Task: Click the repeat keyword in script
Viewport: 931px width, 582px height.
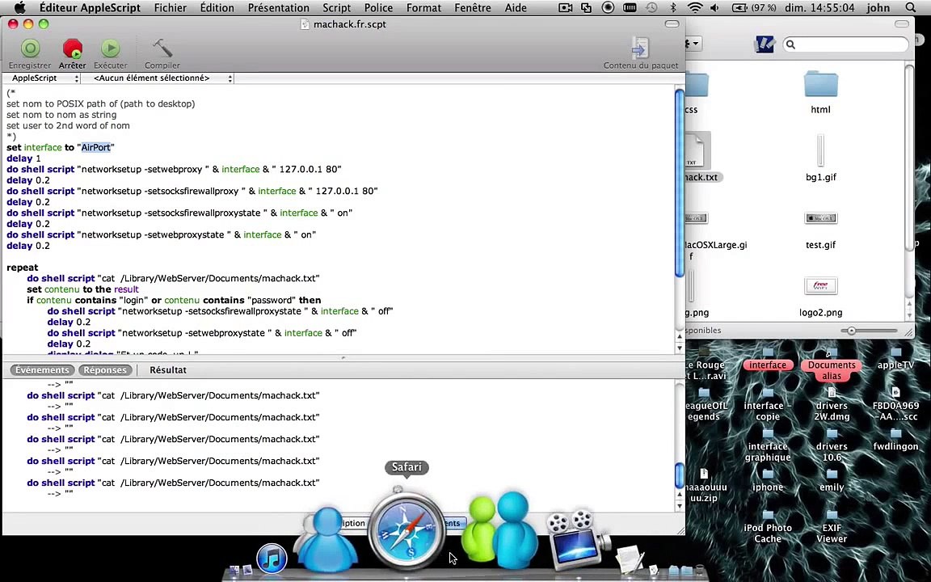Action: (22, 268)
